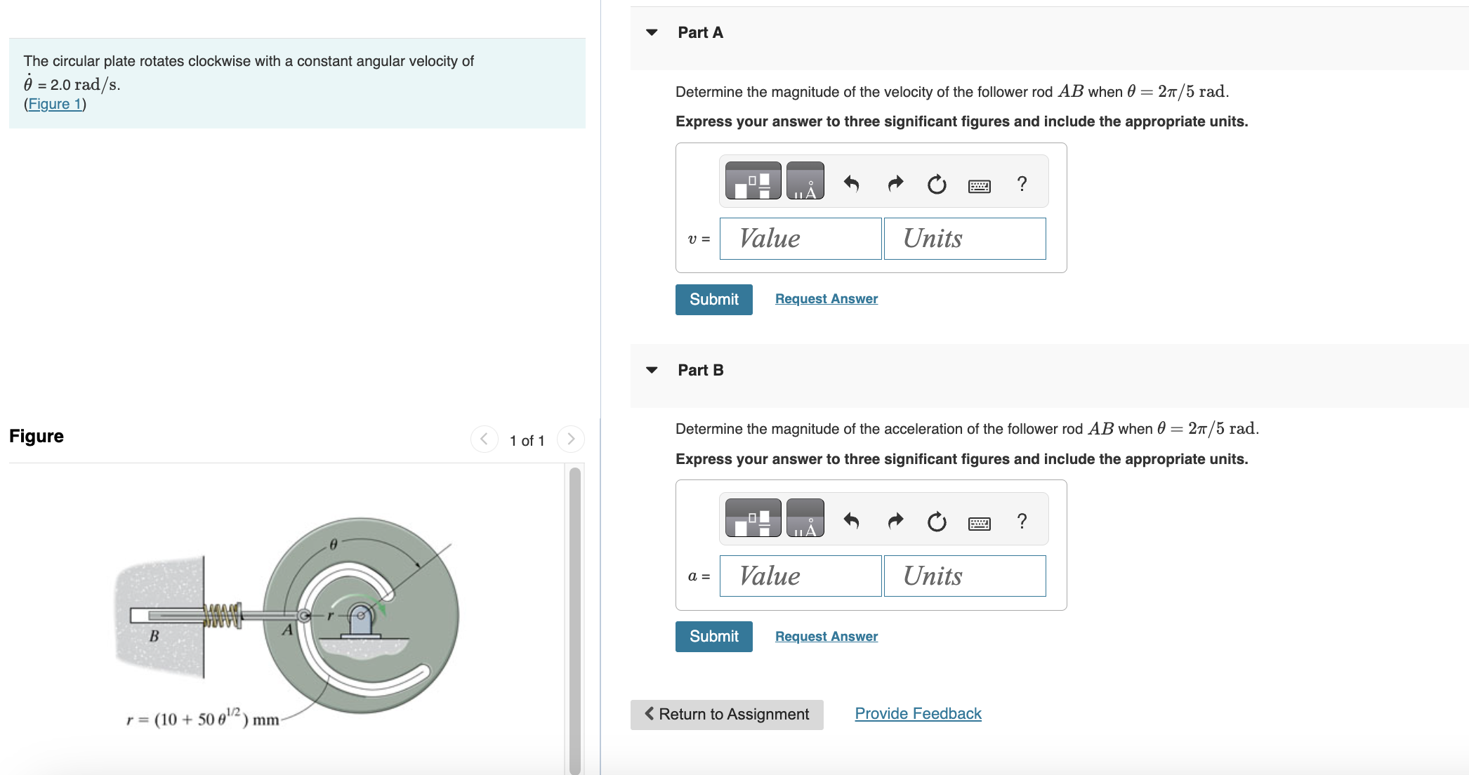Collapse the Part A section
The width and height of the screenshot is (1469, 775).
[652, 32]
